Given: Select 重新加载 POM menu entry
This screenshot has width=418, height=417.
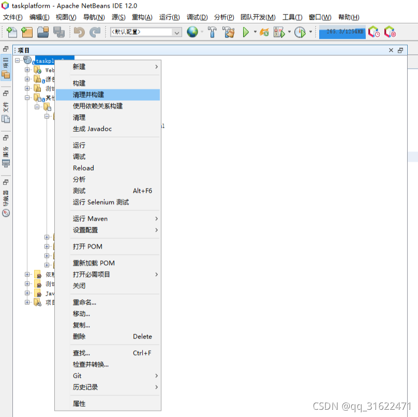Looking at the screenshot, I should point(108,263).
